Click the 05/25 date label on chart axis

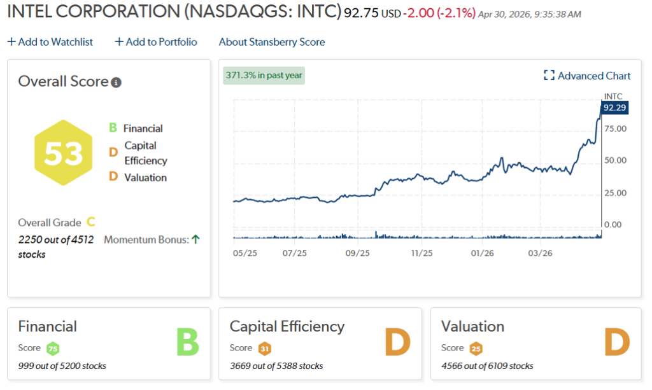[x=245, y=253]
